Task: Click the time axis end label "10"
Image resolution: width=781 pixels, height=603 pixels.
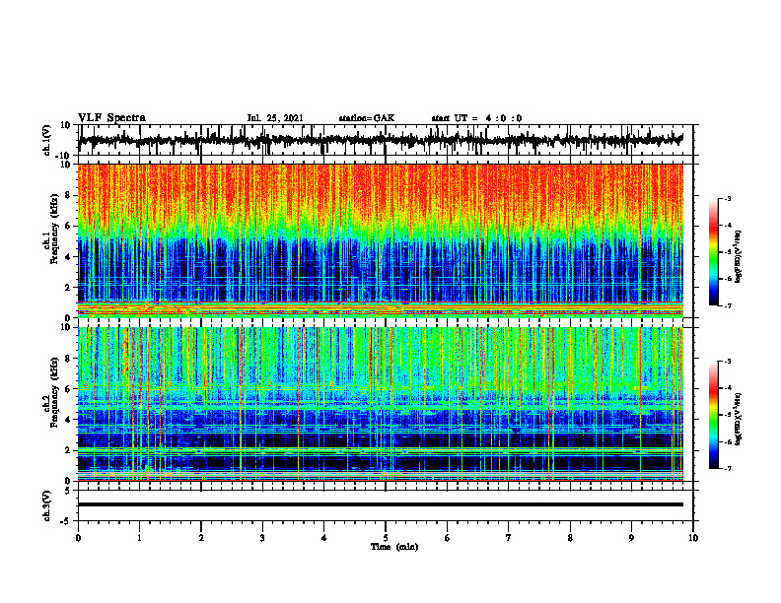Action: coord(693,538)
